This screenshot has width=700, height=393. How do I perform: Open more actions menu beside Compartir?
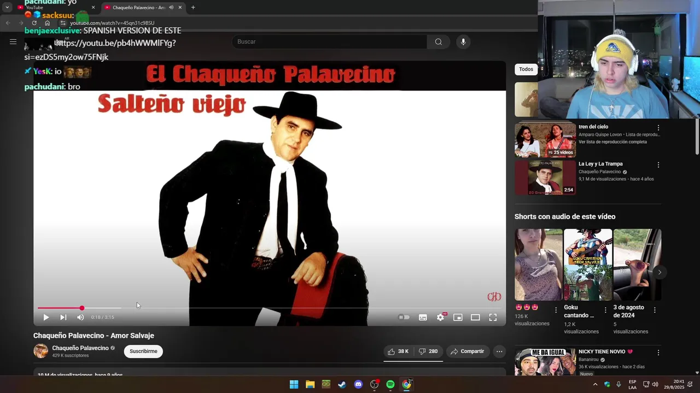coord(499,352)
